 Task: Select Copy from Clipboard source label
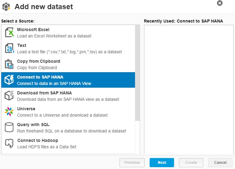point(38,61)
